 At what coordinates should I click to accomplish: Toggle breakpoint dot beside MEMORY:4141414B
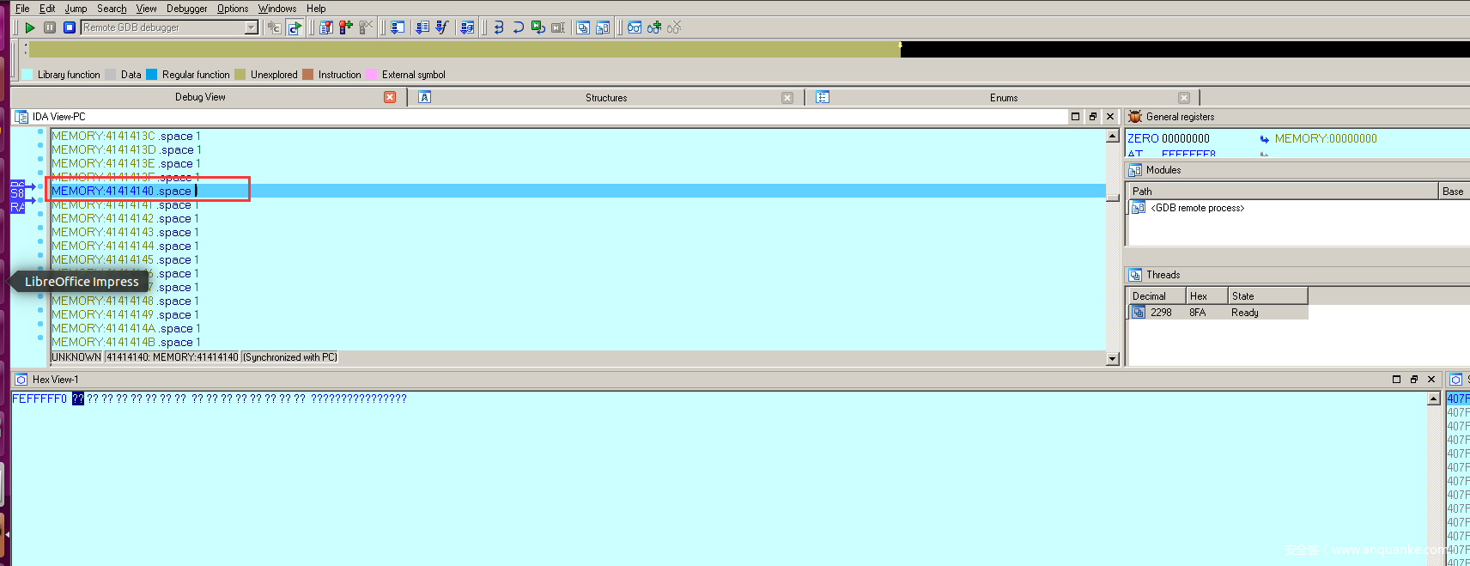[x=40, y=338]
